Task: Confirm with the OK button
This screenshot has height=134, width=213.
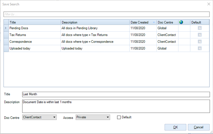Action: 175,127
